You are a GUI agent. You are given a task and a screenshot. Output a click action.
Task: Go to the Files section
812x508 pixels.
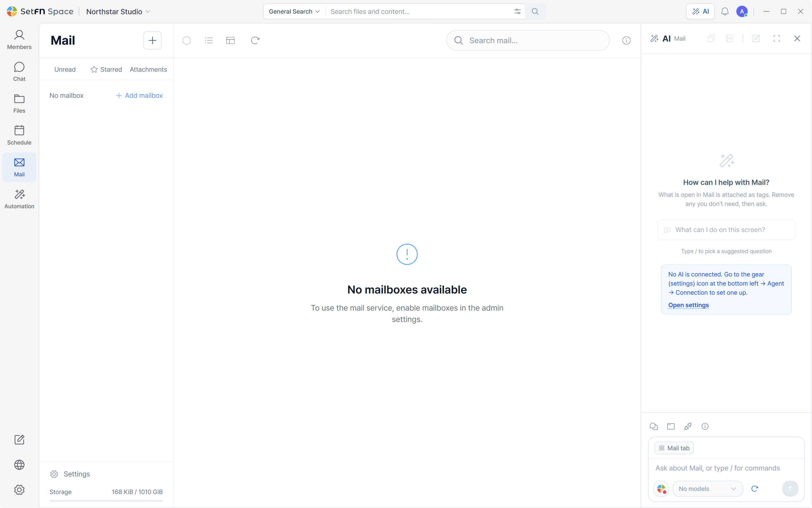pos(19,104)
